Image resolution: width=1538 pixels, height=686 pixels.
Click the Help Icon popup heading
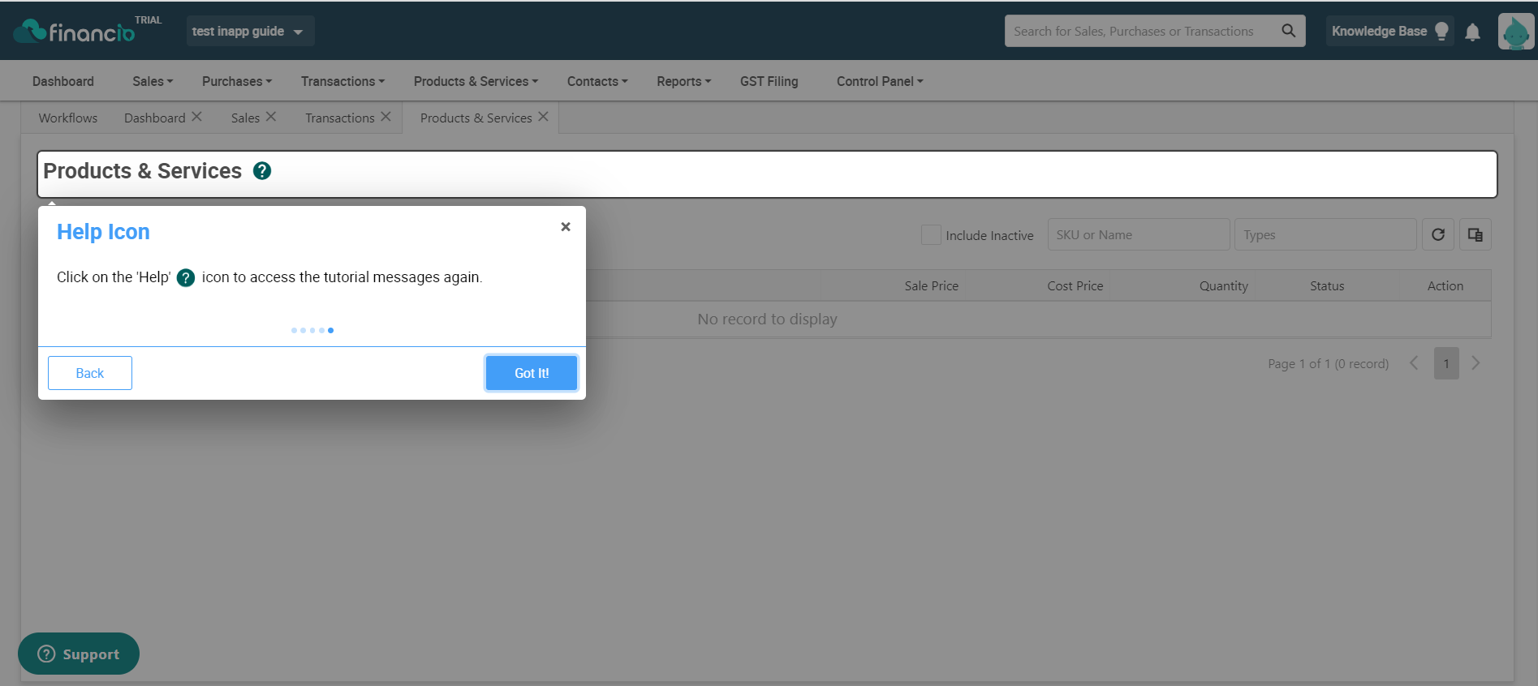[x=103, y=232]
